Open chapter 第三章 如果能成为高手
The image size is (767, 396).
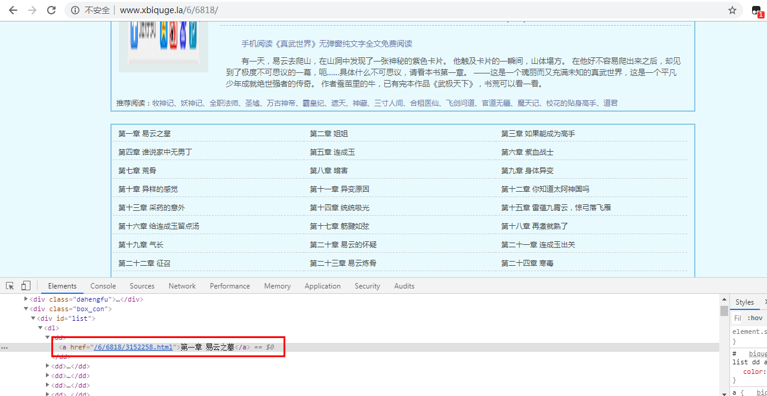538,133
